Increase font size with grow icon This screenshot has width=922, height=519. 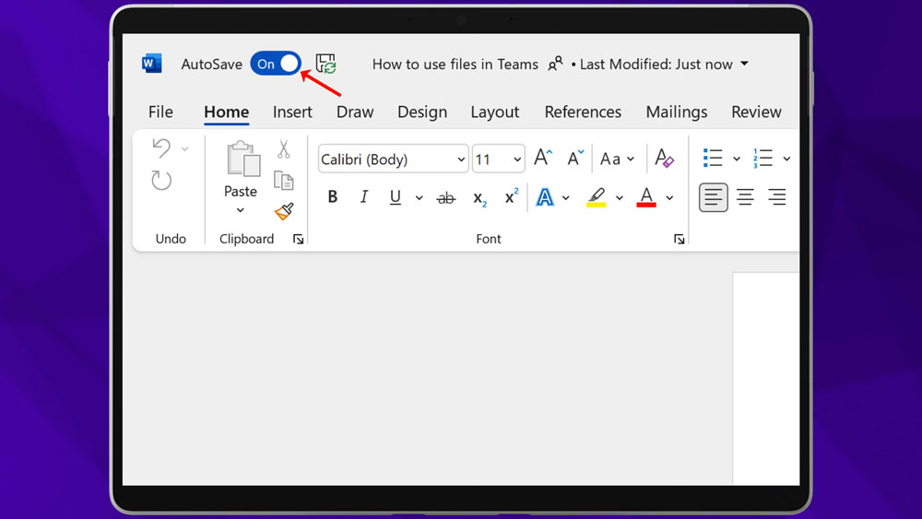coord(543,159)
